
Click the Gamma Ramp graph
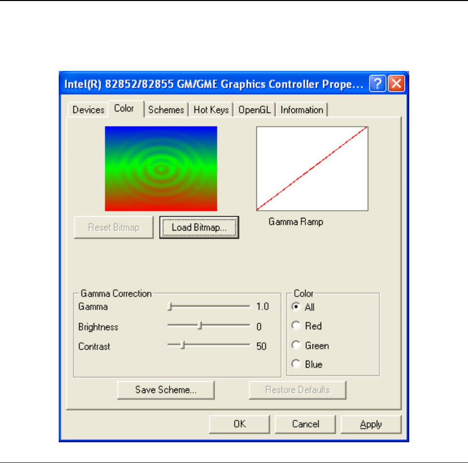point(312,169)
